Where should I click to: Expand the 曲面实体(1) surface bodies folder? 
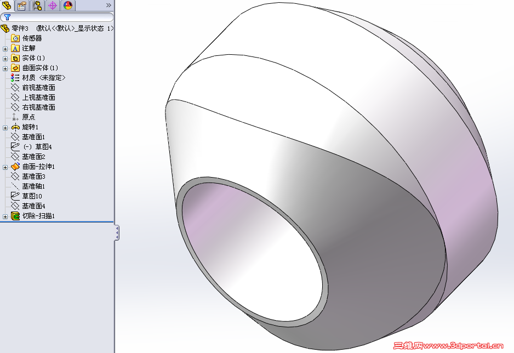click(x=5, y=69)
